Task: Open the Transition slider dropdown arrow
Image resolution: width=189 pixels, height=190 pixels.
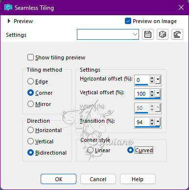Action: click(158, 122)
